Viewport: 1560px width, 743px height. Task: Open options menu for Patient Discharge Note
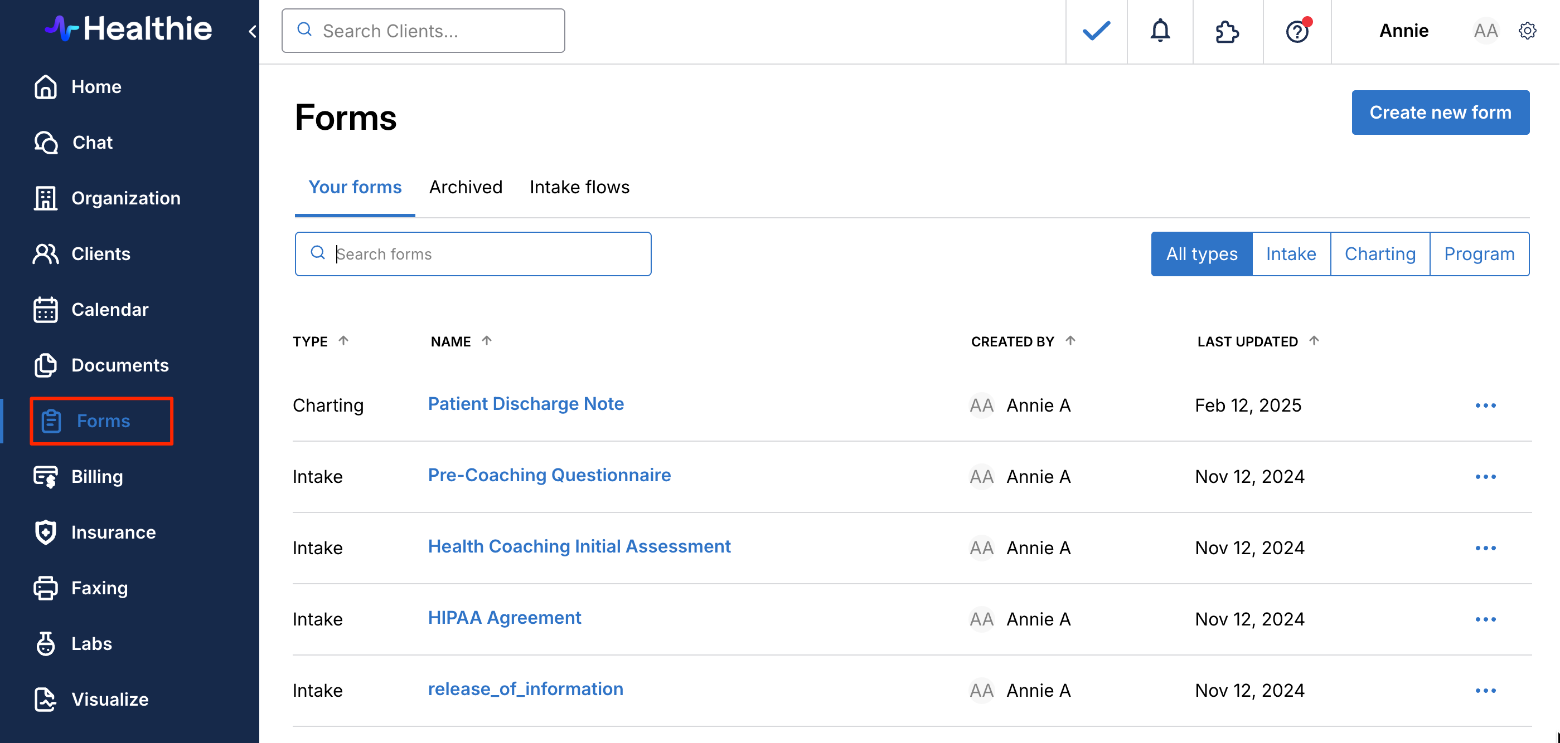pos(1485,405)
